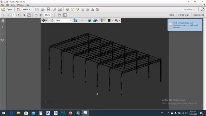Click the Create PDF button
The image size is (206, 116).
coord(23,9)
